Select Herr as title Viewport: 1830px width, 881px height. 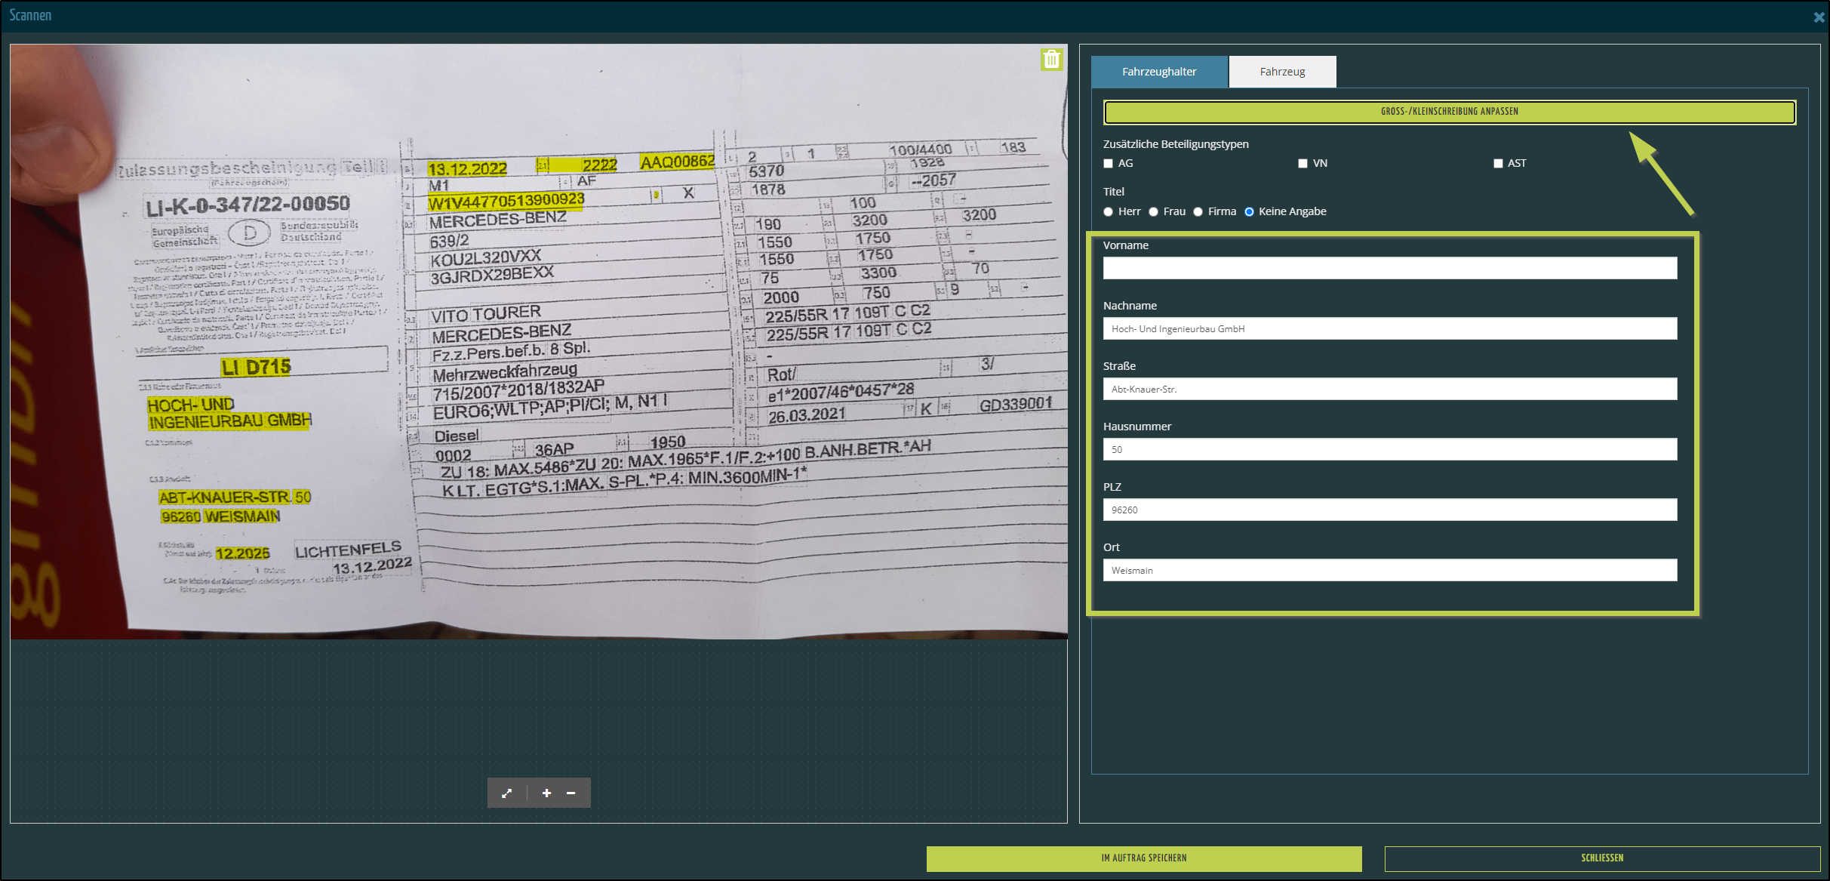(x=1109, y=211)
